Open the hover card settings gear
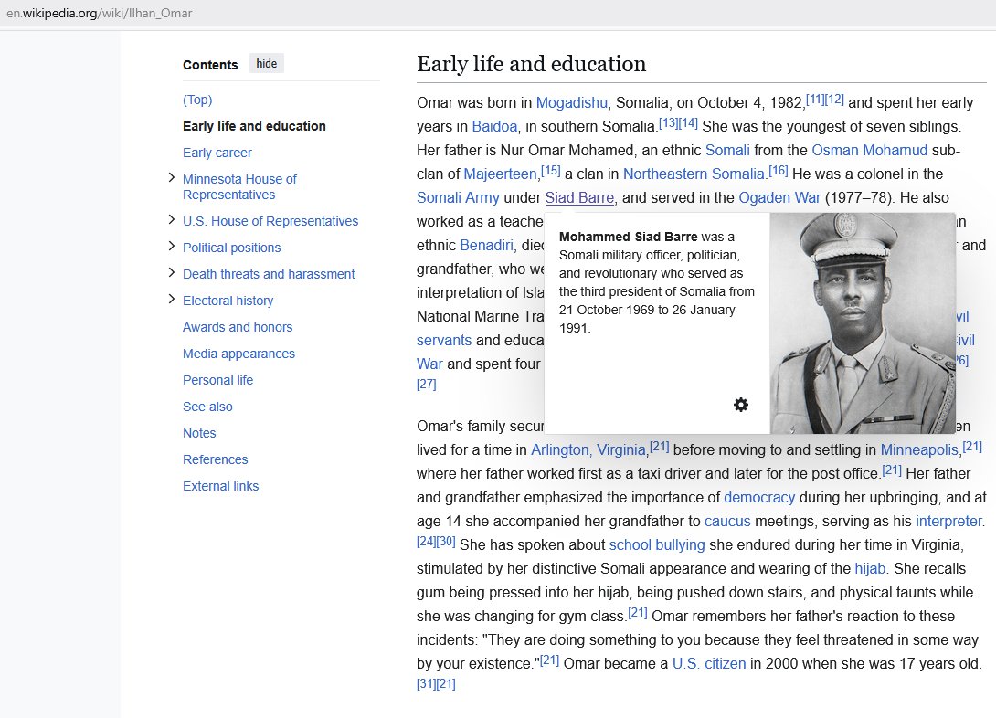The height and width of the screenshot is (718, 996). coord(741,405)
